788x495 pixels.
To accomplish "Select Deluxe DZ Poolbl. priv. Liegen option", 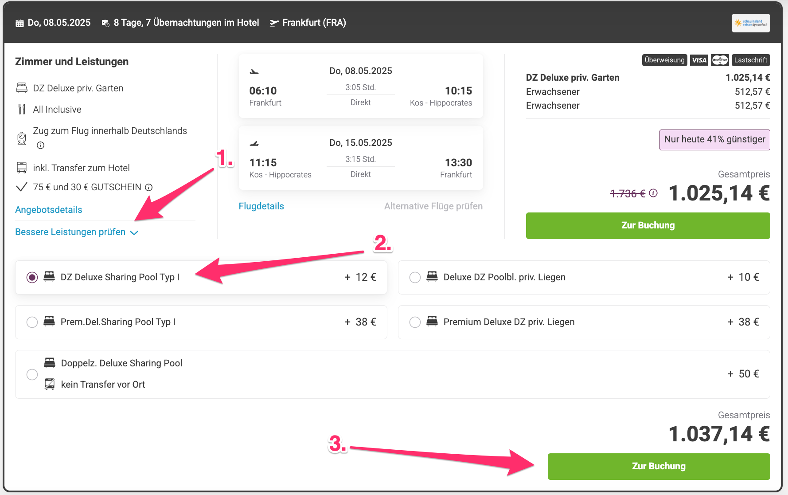I will point(415,277).
